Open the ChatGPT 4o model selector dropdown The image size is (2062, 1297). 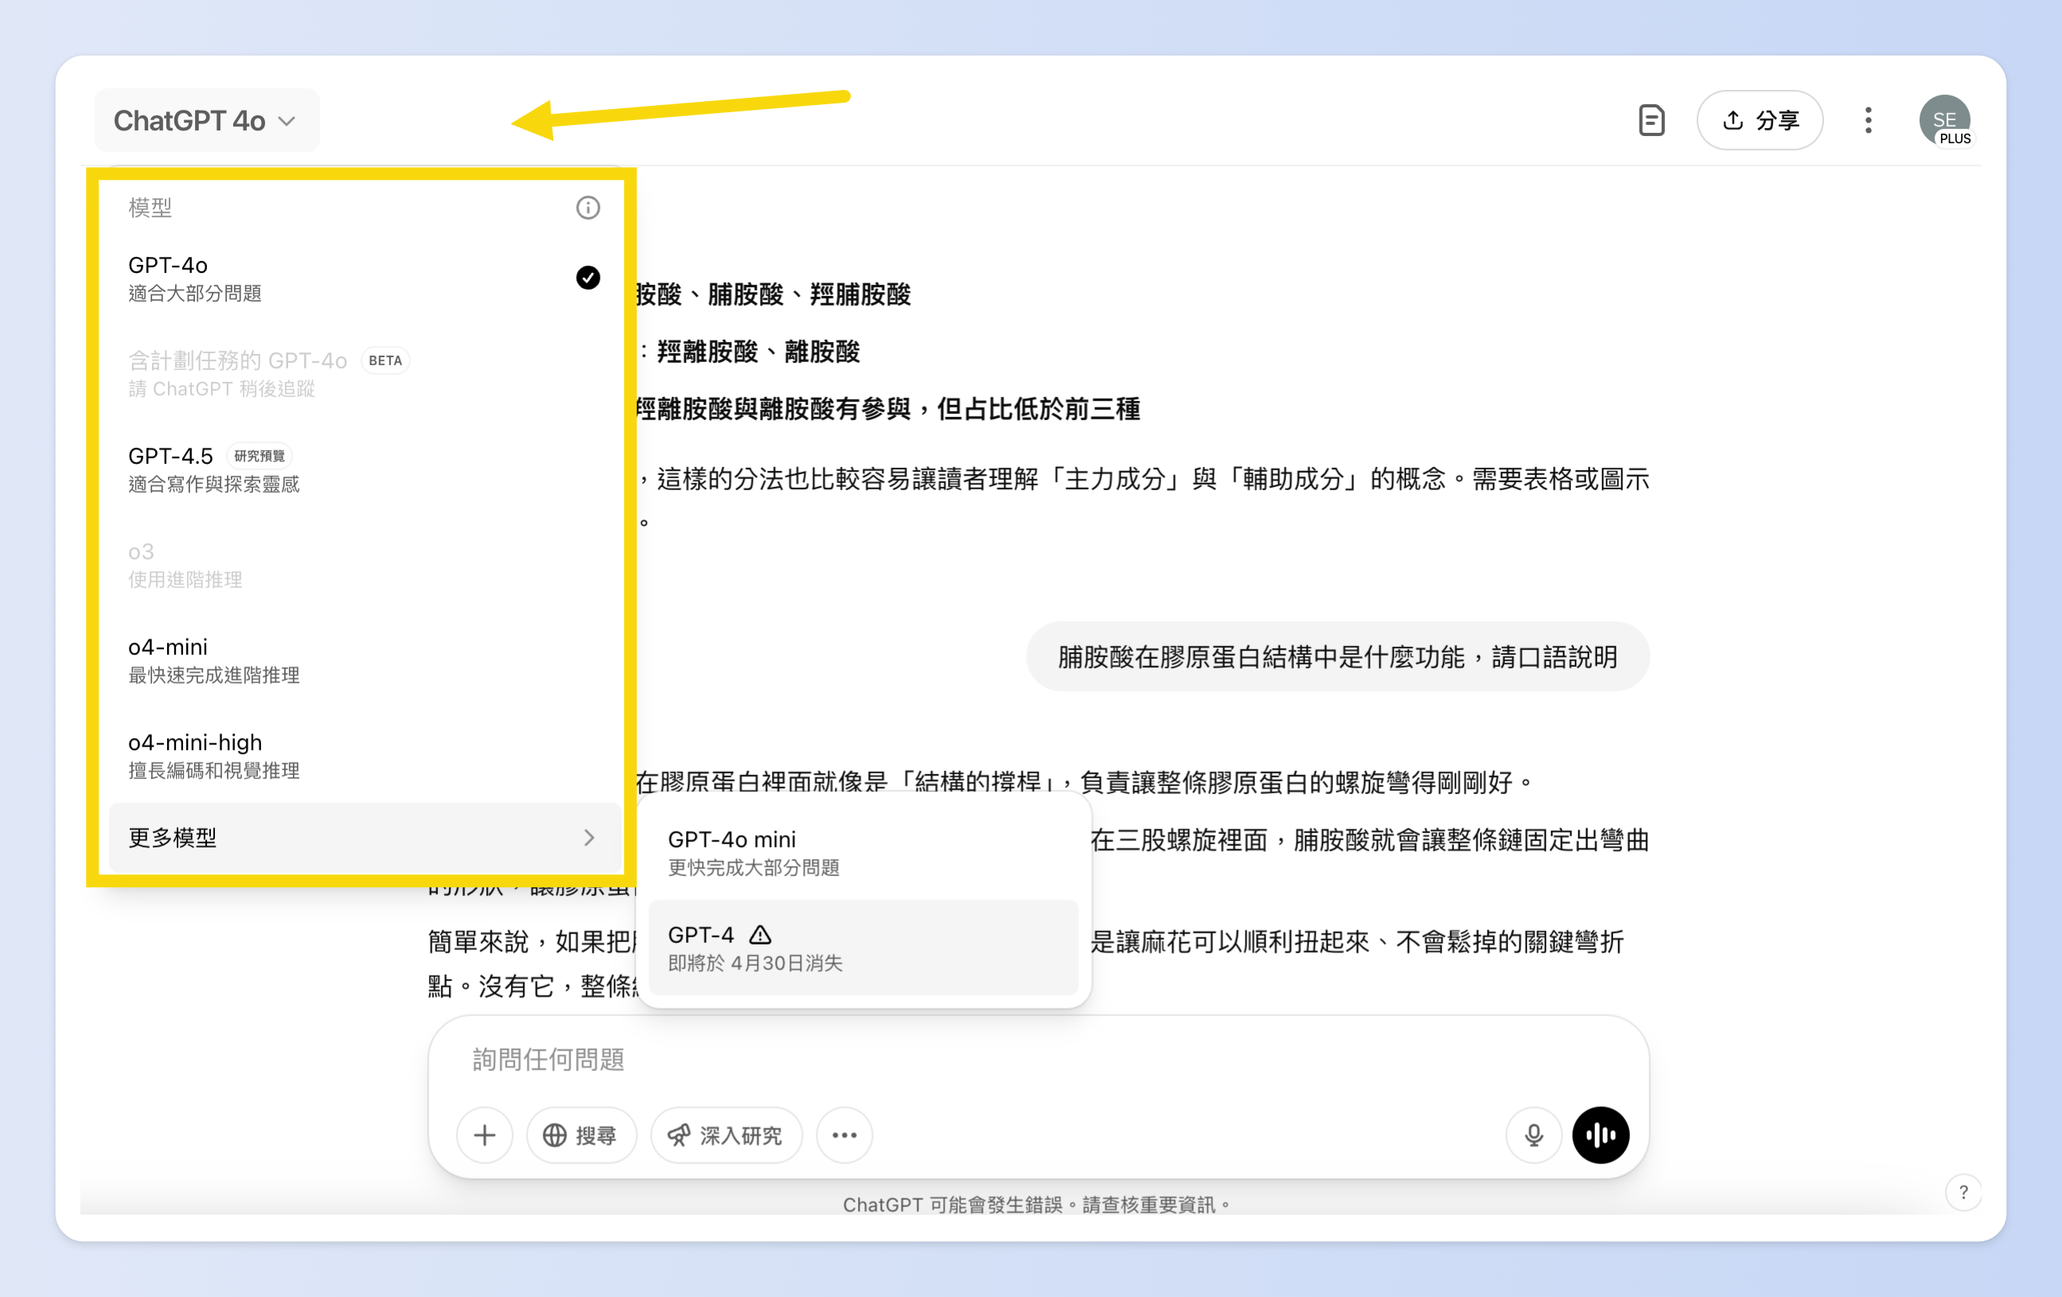(205, 121)
